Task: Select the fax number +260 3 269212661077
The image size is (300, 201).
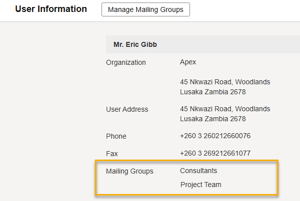Action: coord(215,154)
